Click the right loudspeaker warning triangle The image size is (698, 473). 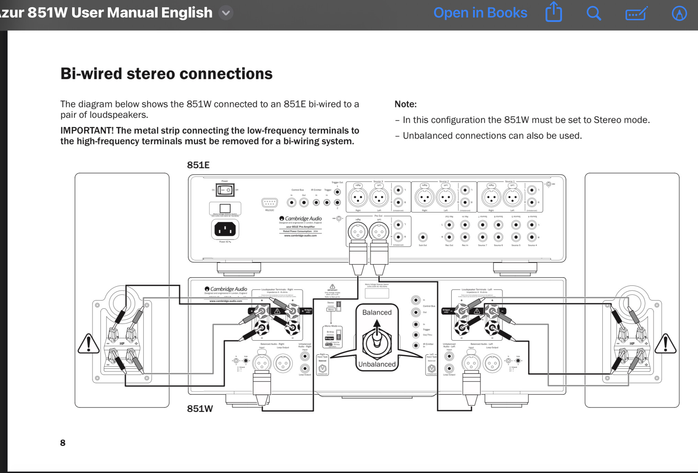pyautogui.click(x=665, y=343)
